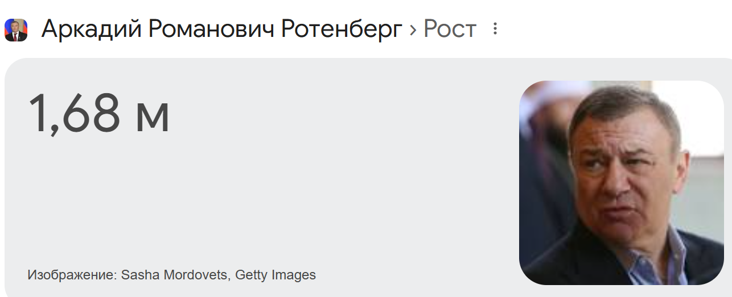Select the Рост breadcrumb item

click(x=450, y=29)
